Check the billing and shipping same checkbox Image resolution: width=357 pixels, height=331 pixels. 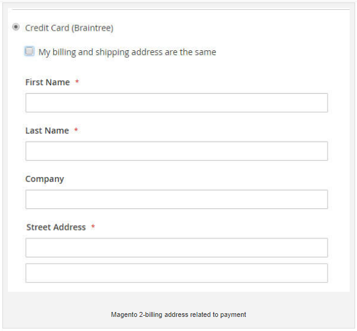click(29, 51)
